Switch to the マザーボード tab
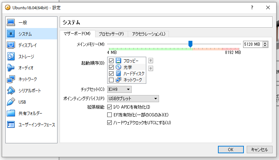The width and height of the screenshot is (279, 160). (x=77, y=34)
